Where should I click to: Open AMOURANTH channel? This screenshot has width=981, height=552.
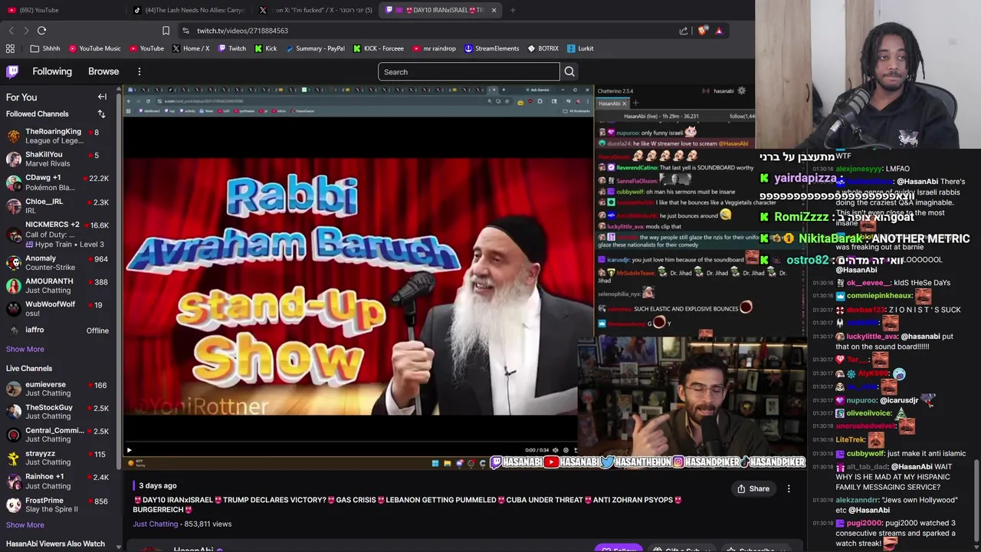(x=57, y=285)
